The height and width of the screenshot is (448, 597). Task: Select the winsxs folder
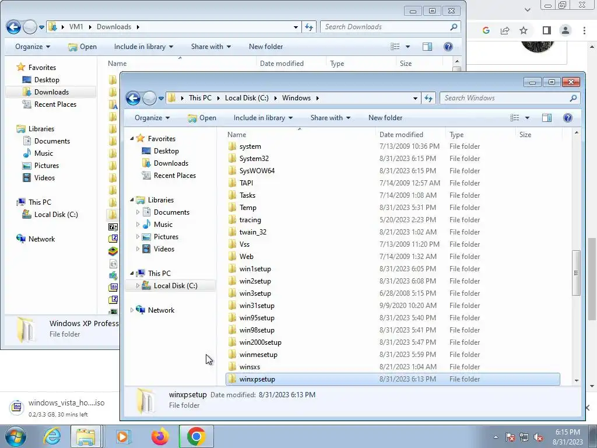[x=393, y=367]
